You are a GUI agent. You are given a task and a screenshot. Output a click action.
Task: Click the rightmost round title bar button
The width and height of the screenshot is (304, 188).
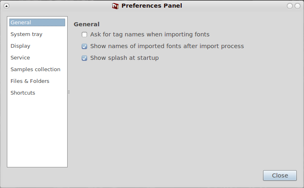[298, 6]
